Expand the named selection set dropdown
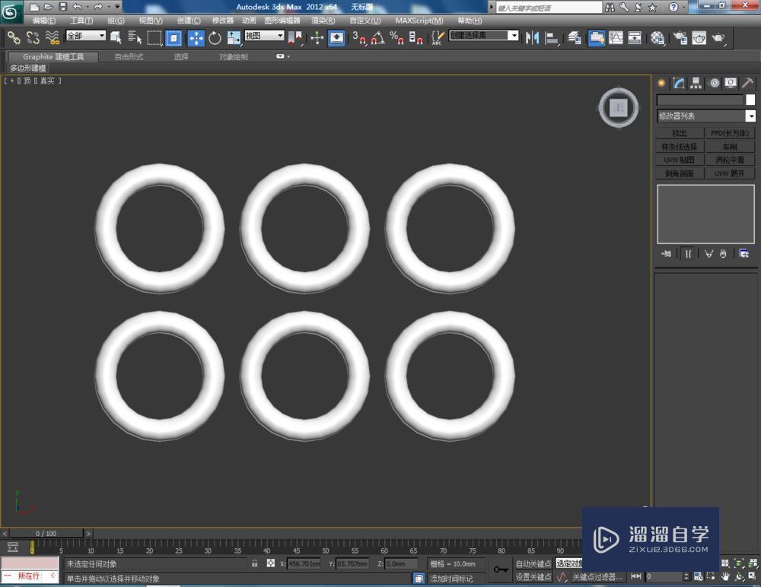The height and width of the screenshot is (587, 761). 513,35
